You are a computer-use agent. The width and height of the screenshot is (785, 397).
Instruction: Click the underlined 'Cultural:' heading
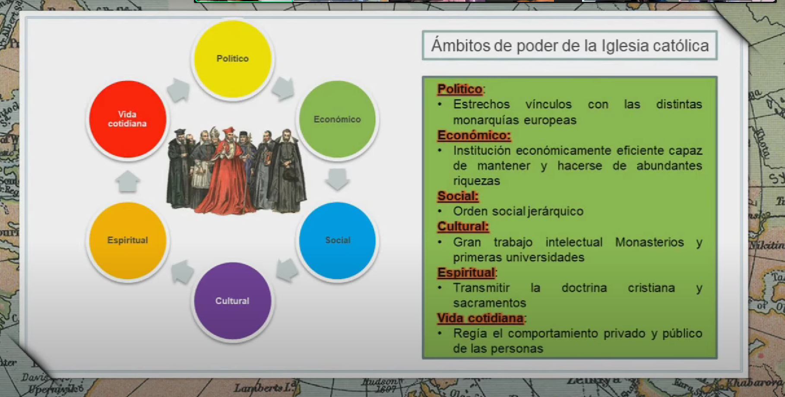click(x=462, y=226)
